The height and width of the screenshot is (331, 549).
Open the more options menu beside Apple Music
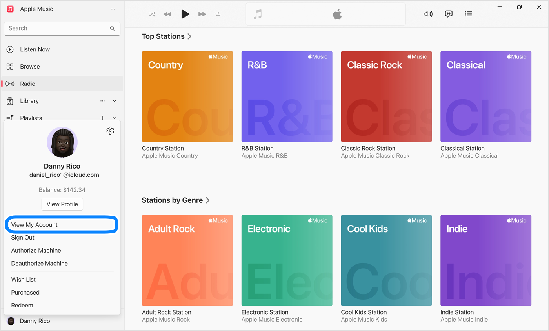click(113, 9)
